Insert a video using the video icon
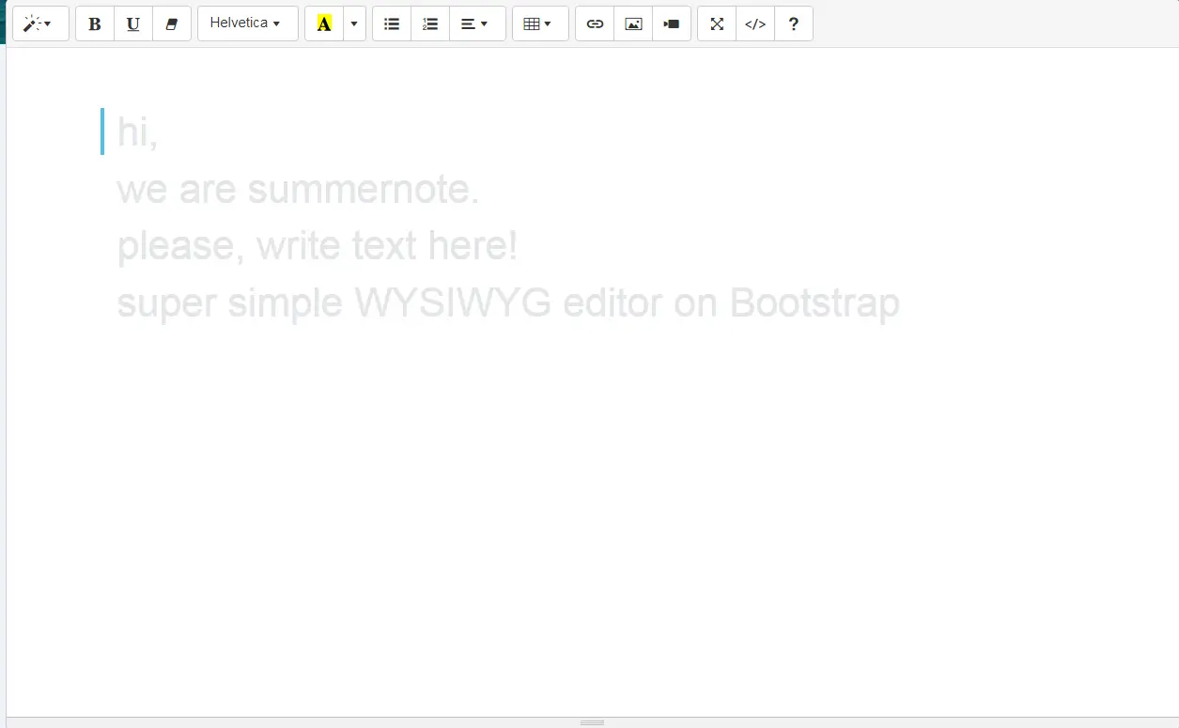Image resolution: width=1179 pixels, height=728 pixels. pyautogui.click(x=672, y=24)
